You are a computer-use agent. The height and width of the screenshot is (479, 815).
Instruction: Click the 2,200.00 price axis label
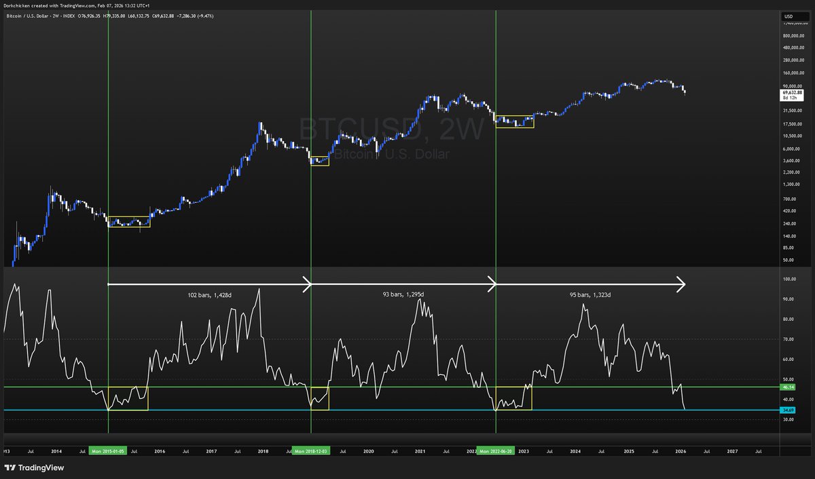[x=791, y=173]
